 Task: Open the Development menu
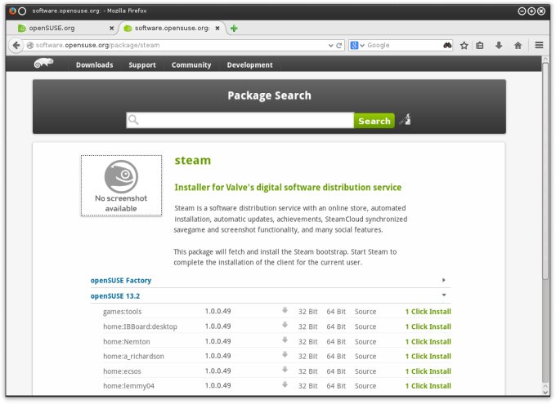pyautogui.click(x=249, y=64)
